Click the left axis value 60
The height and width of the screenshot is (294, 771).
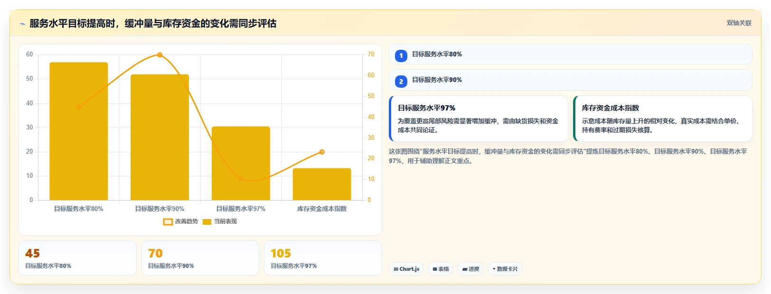click(29, 55)
